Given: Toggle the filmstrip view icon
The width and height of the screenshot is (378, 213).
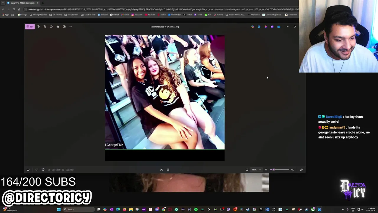Looking at the screenshot, I should tap(28, 170).
